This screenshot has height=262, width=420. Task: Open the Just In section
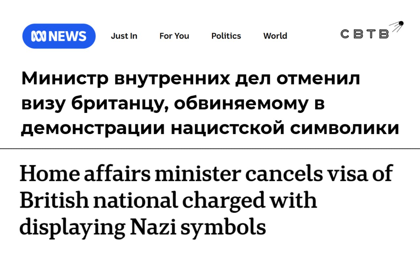(124, 36)
